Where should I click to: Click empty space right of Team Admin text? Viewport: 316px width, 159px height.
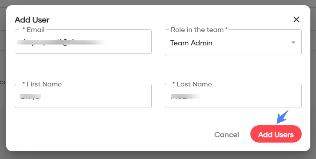[x=251, y=43]
